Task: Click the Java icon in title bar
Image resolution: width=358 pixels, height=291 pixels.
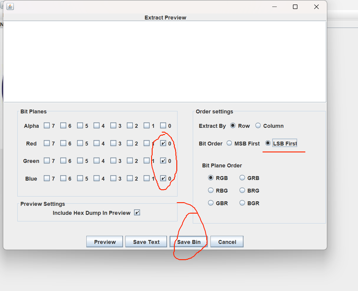Action: tap(10, 7)
